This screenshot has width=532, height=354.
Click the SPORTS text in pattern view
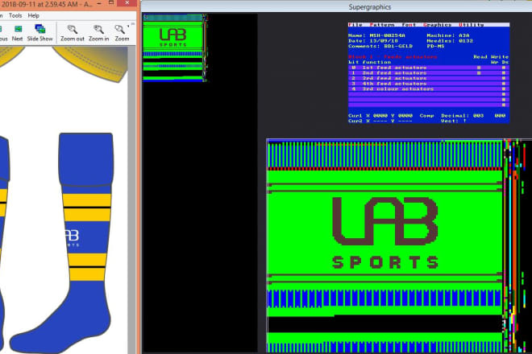pyautogui.click(x=385, y=262)
